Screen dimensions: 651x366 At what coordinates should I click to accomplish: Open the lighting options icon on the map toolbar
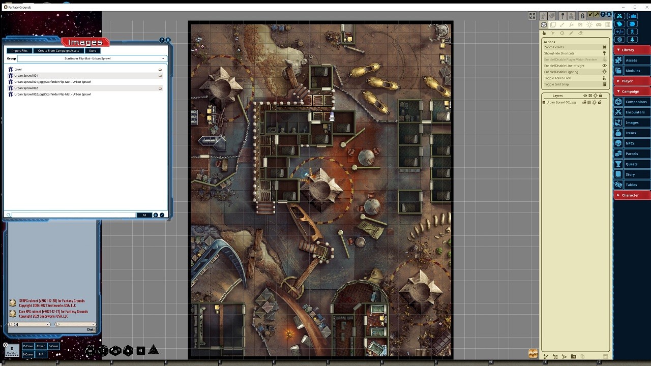(x=589, y=24)
